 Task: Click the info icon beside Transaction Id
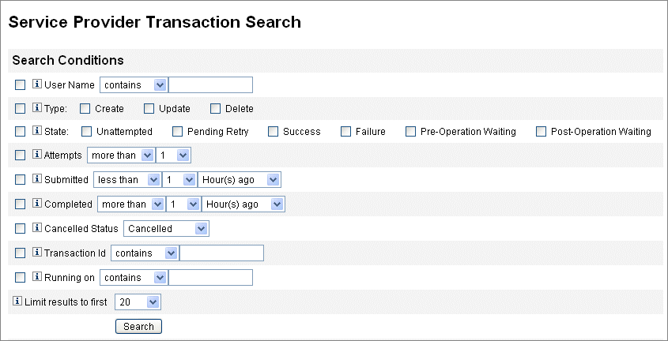[37, 253]
